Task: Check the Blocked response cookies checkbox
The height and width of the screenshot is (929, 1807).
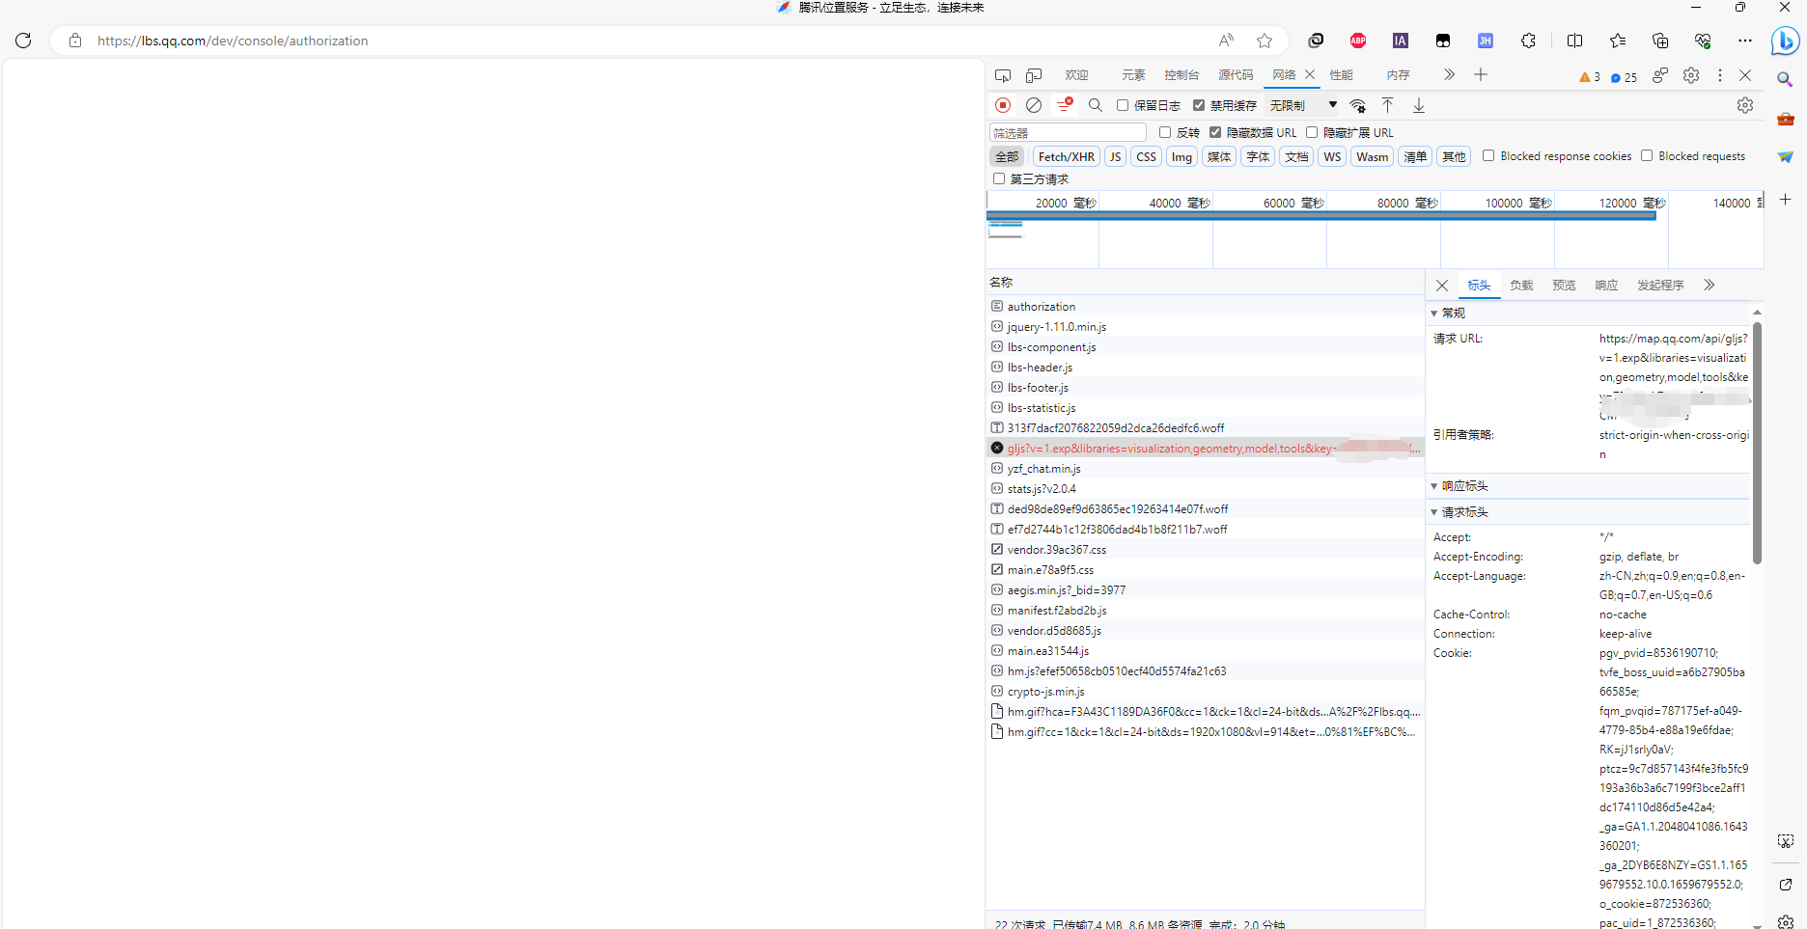Action: [1488, 155]
